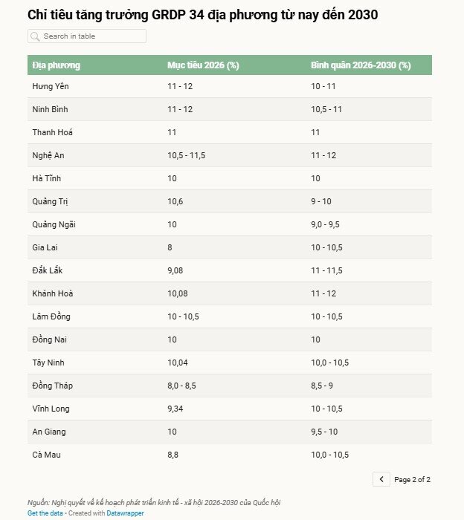The width and height of the screenshot is (464, 520).
Task: Select the Khánh Hoà row name
Action: click(53, 293)
